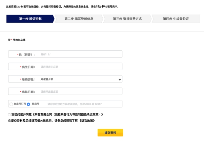Open the 《隐私政策》 privacy policy link

click(x=86, y=121)
